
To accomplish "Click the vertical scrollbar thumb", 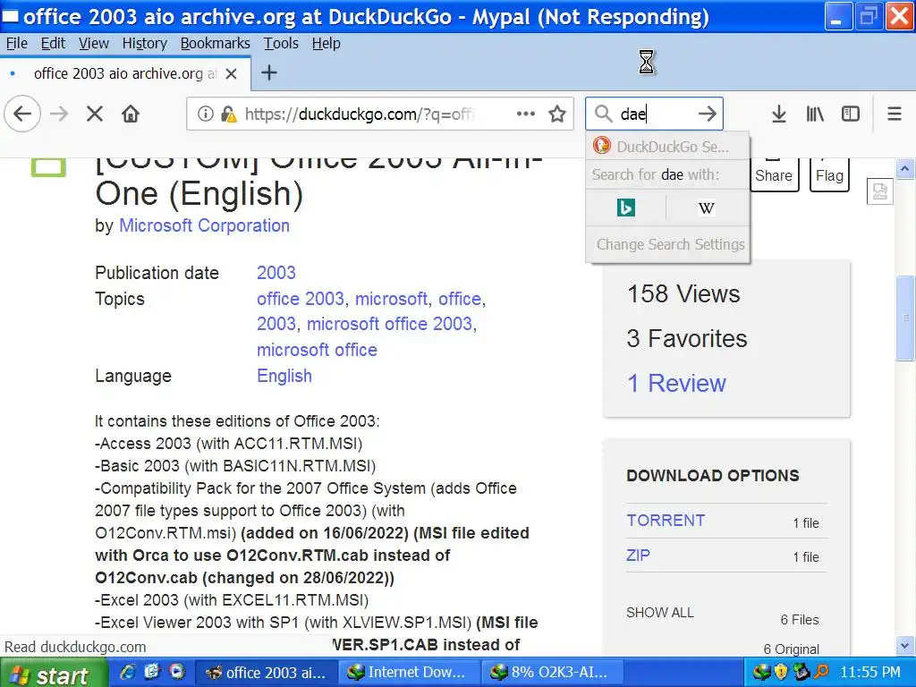I will coord(905,318).
